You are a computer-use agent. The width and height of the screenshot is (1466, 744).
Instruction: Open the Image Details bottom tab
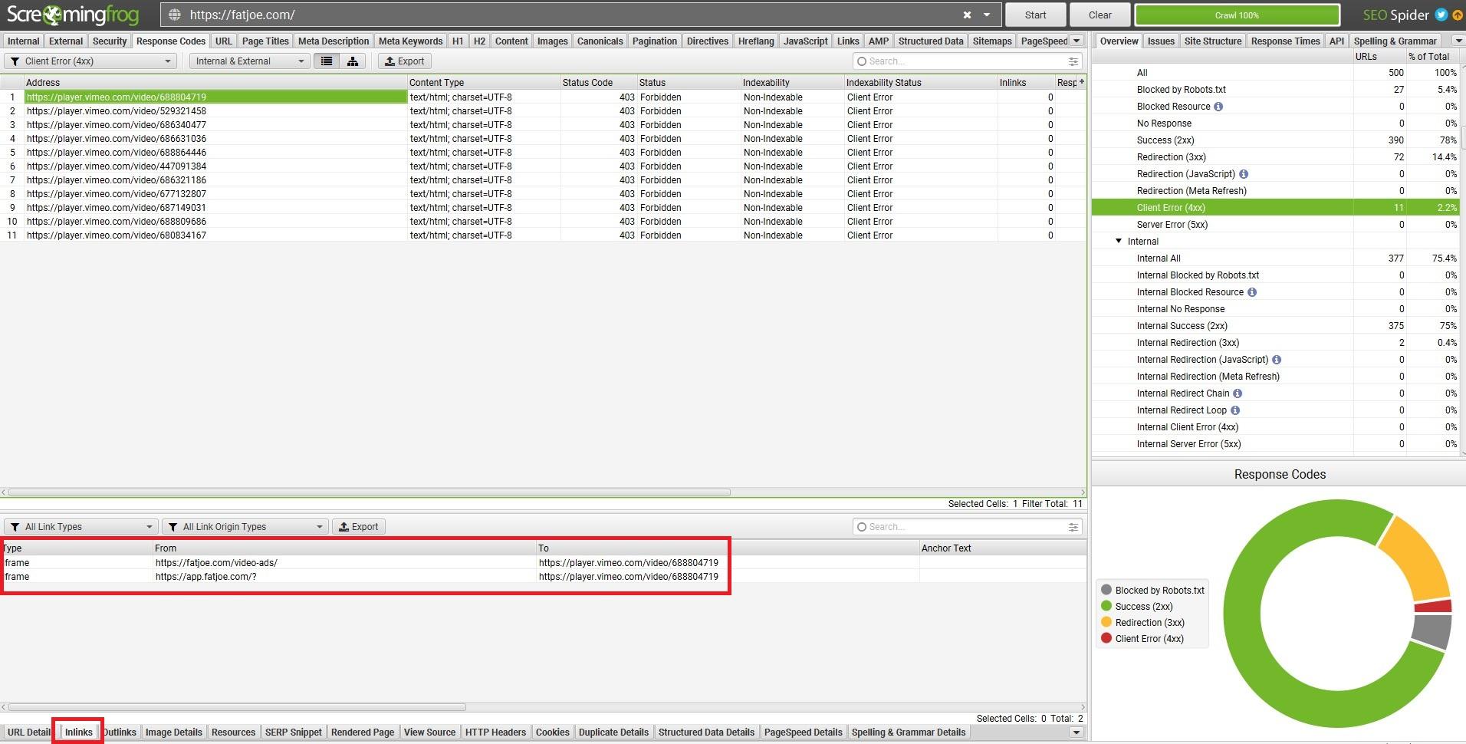tap(173, 732)
